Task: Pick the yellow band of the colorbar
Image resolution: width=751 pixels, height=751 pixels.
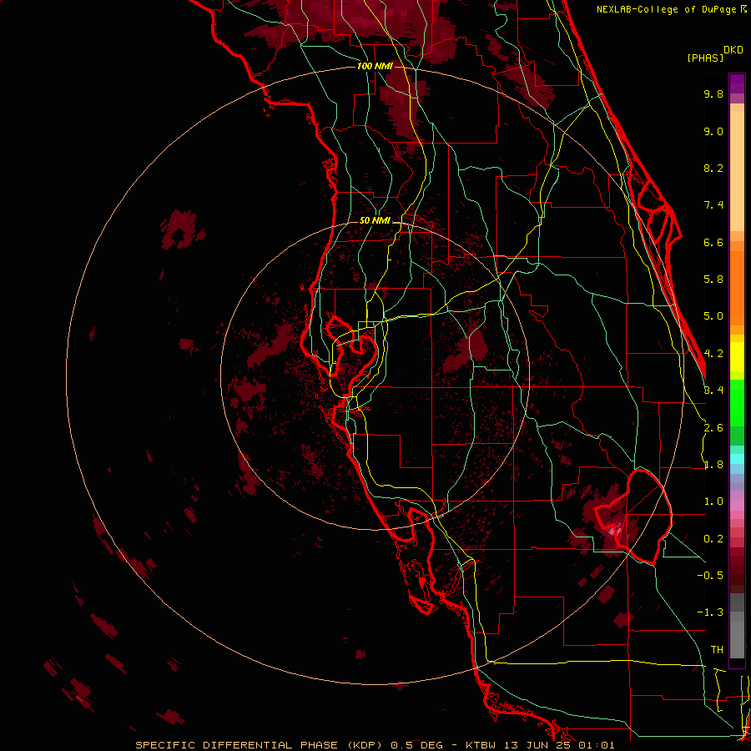Action: pyautogui.click(x=737, y=357)
